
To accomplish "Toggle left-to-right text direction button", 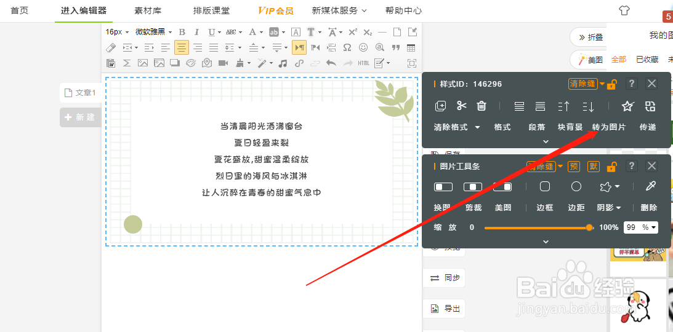I will 299,47.
